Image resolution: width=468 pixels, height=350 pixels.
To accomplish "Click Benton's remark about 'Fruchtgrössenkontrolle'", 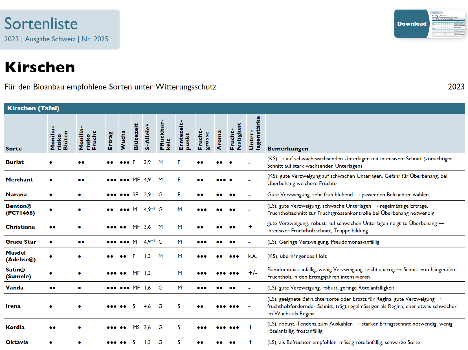I will 351,209.
